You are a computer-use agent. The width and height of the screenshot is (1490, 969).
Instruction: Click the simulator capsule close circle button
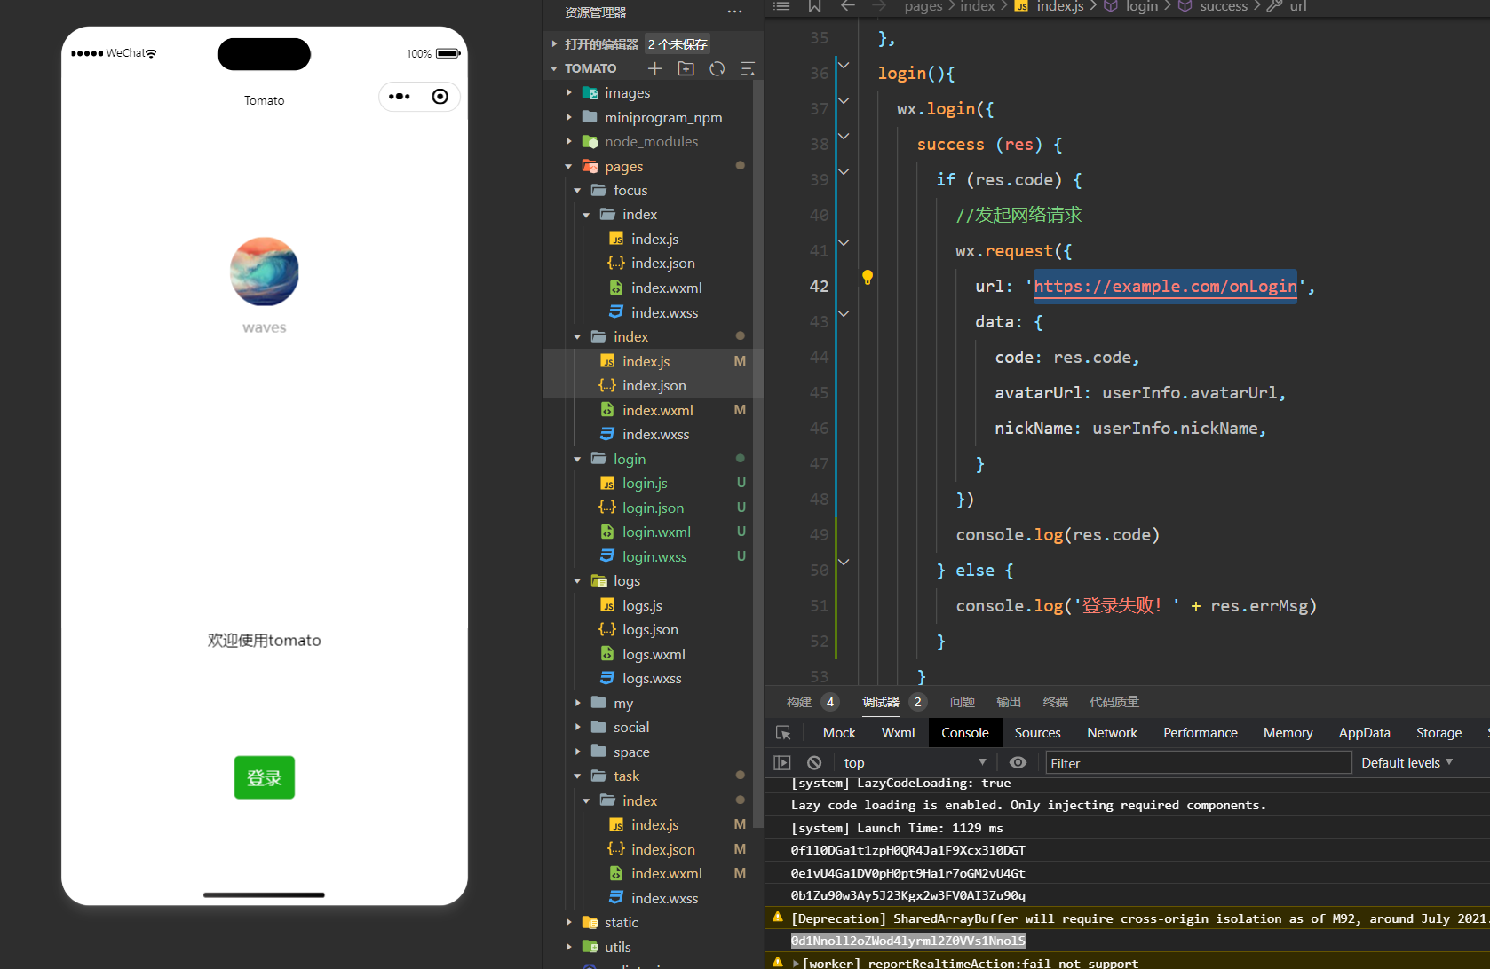pyautogui.click(x=440, y=97)
